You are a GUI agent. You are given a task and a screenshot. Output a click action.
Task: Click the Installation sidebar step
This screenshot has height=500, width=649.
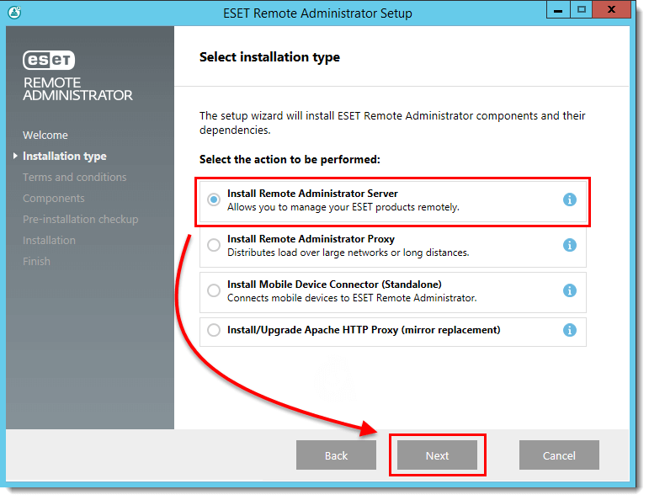(x=50, y=241)
